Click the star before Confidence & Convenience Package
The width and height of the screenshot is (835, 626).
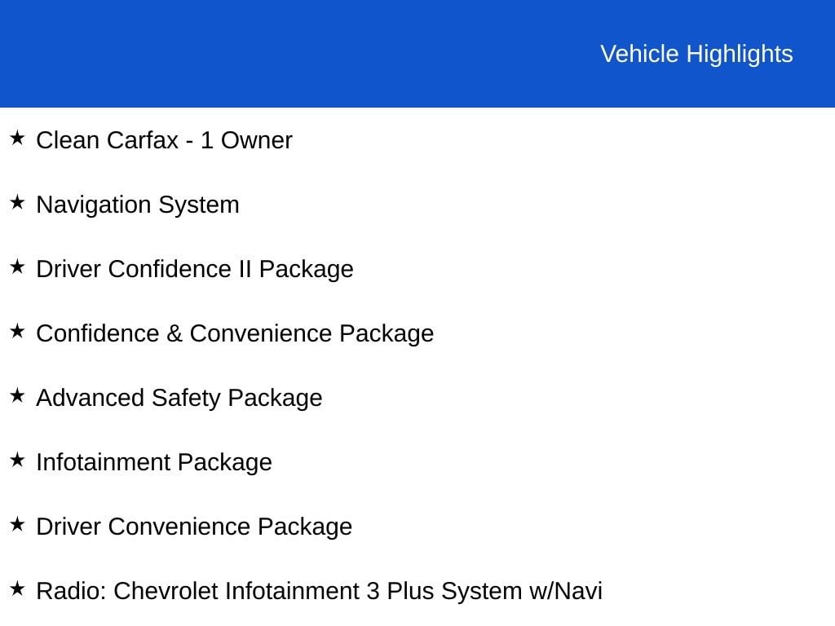17,331
